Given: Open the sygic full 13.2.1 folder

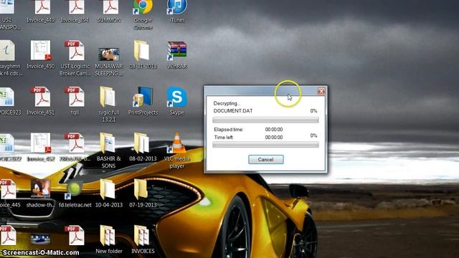Looking at the screenshot, I should (108, 97).
